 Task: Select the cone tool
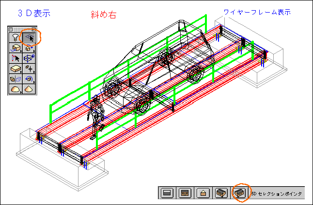tap(29, 89)
